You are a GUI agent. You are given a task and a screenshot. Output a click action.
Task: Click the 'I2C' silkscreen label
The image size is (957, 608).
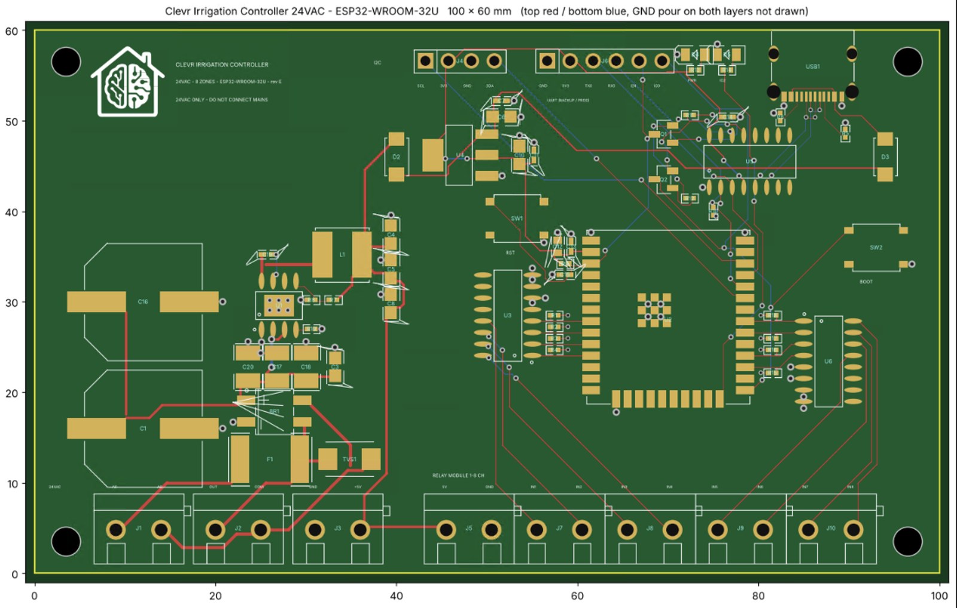pyautogui.click(x=377, y=63)
